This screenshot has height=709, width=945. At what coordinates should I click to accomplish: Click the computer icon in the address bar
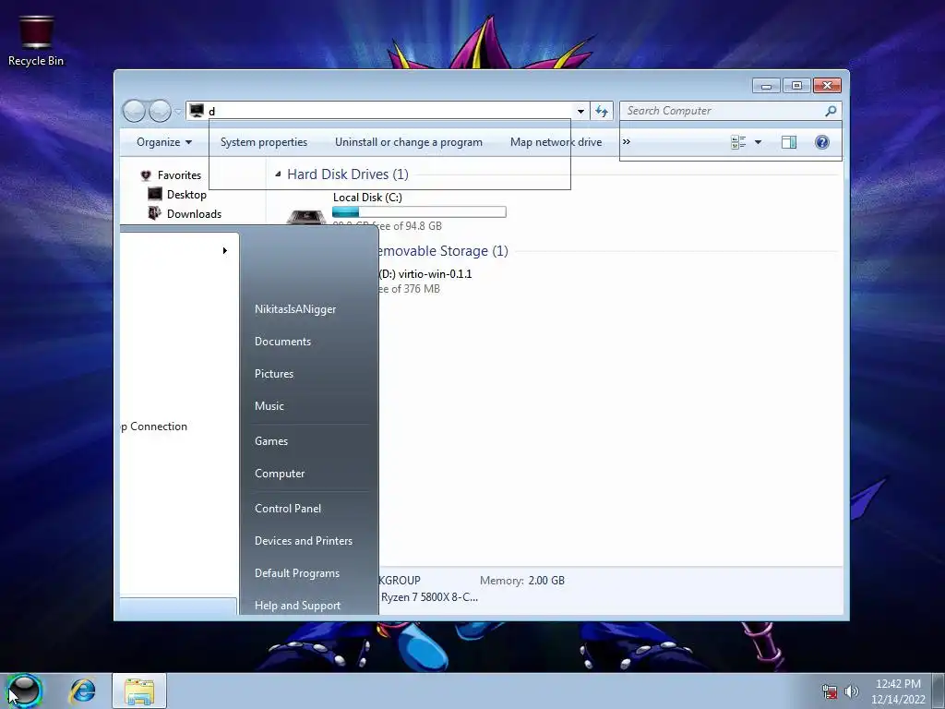[197, 111]
